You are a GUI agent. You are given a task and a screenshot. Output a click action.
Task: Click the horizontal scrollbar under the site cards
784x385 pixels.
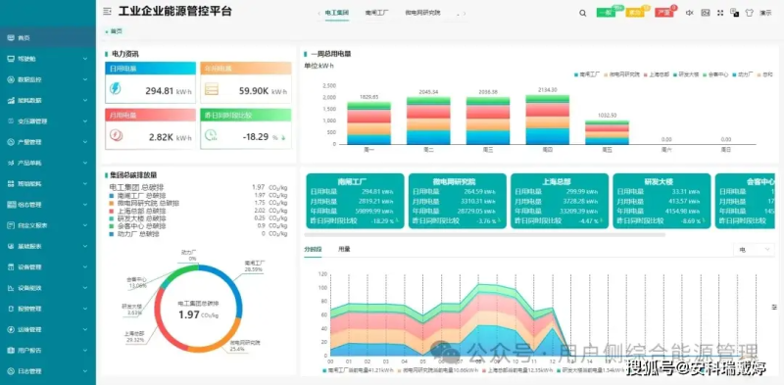coord(484,234)
